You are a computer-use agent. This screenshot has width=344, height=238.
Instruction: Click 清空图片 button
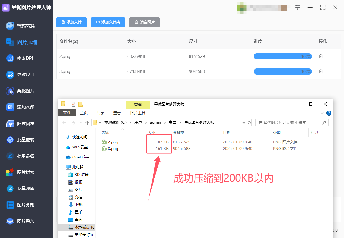tap(144, 22)
